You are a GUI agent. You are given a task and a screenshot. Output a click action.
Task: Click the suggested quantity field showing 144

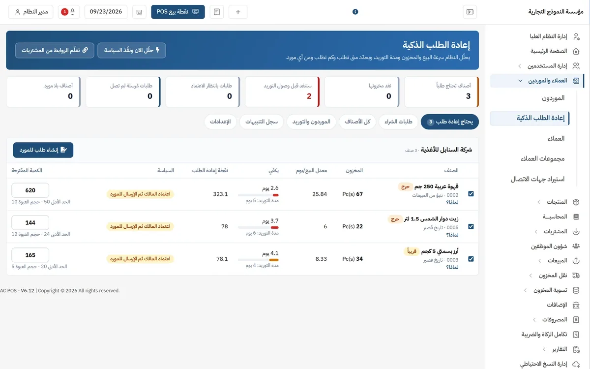30,223
